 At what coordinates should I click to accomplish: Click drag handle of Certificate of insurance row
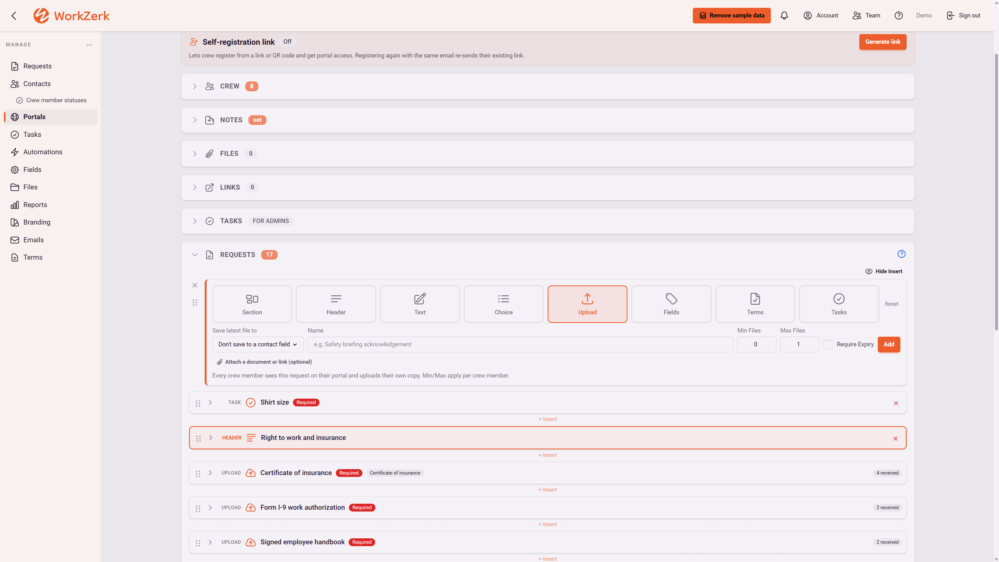[198, 474]
